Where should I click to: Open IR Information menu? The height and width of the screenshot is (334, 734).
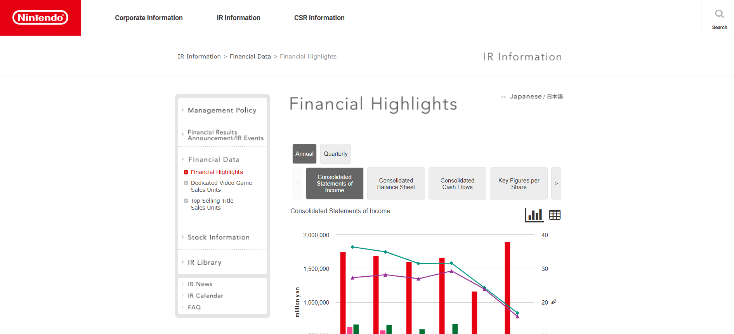pos(238,18)
